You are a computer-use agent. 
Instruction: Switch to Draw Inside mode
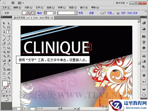(x=10, y=95)
